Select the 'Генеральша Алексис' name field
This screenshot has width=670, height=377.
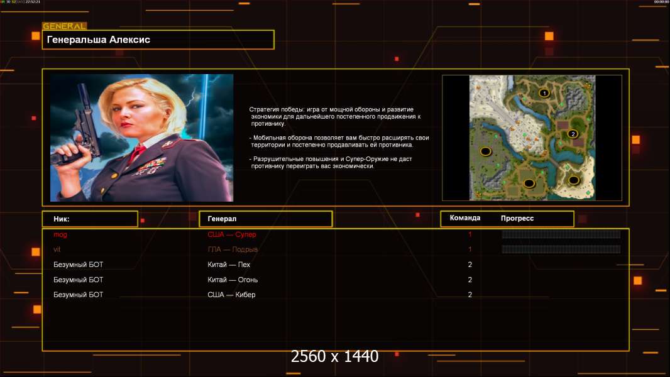click(x=158, y=40)
